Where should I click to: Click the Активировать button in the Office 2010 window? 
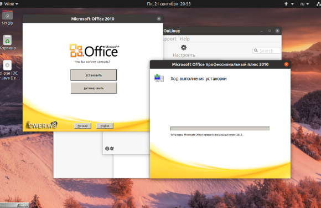(94, 88)
